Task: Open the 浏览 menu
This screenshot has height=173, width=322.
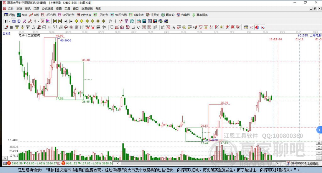Action: coord(19,8)
